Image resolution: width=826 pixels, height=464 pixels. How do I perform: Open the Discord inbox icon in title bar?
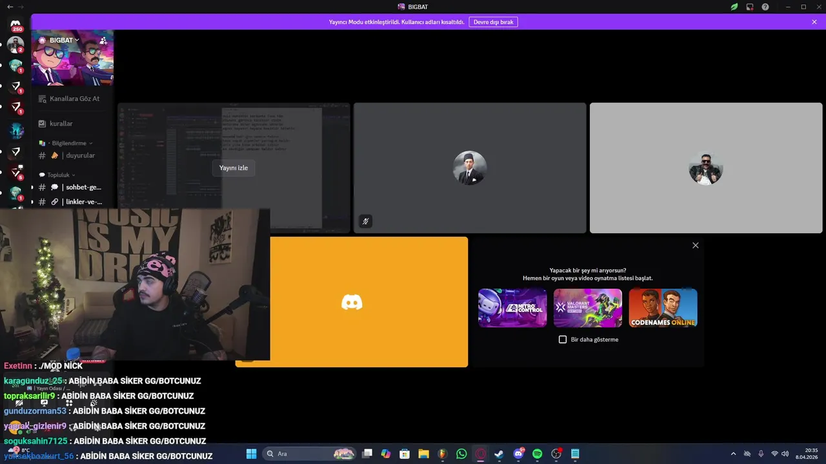click(x=750, y=6)
